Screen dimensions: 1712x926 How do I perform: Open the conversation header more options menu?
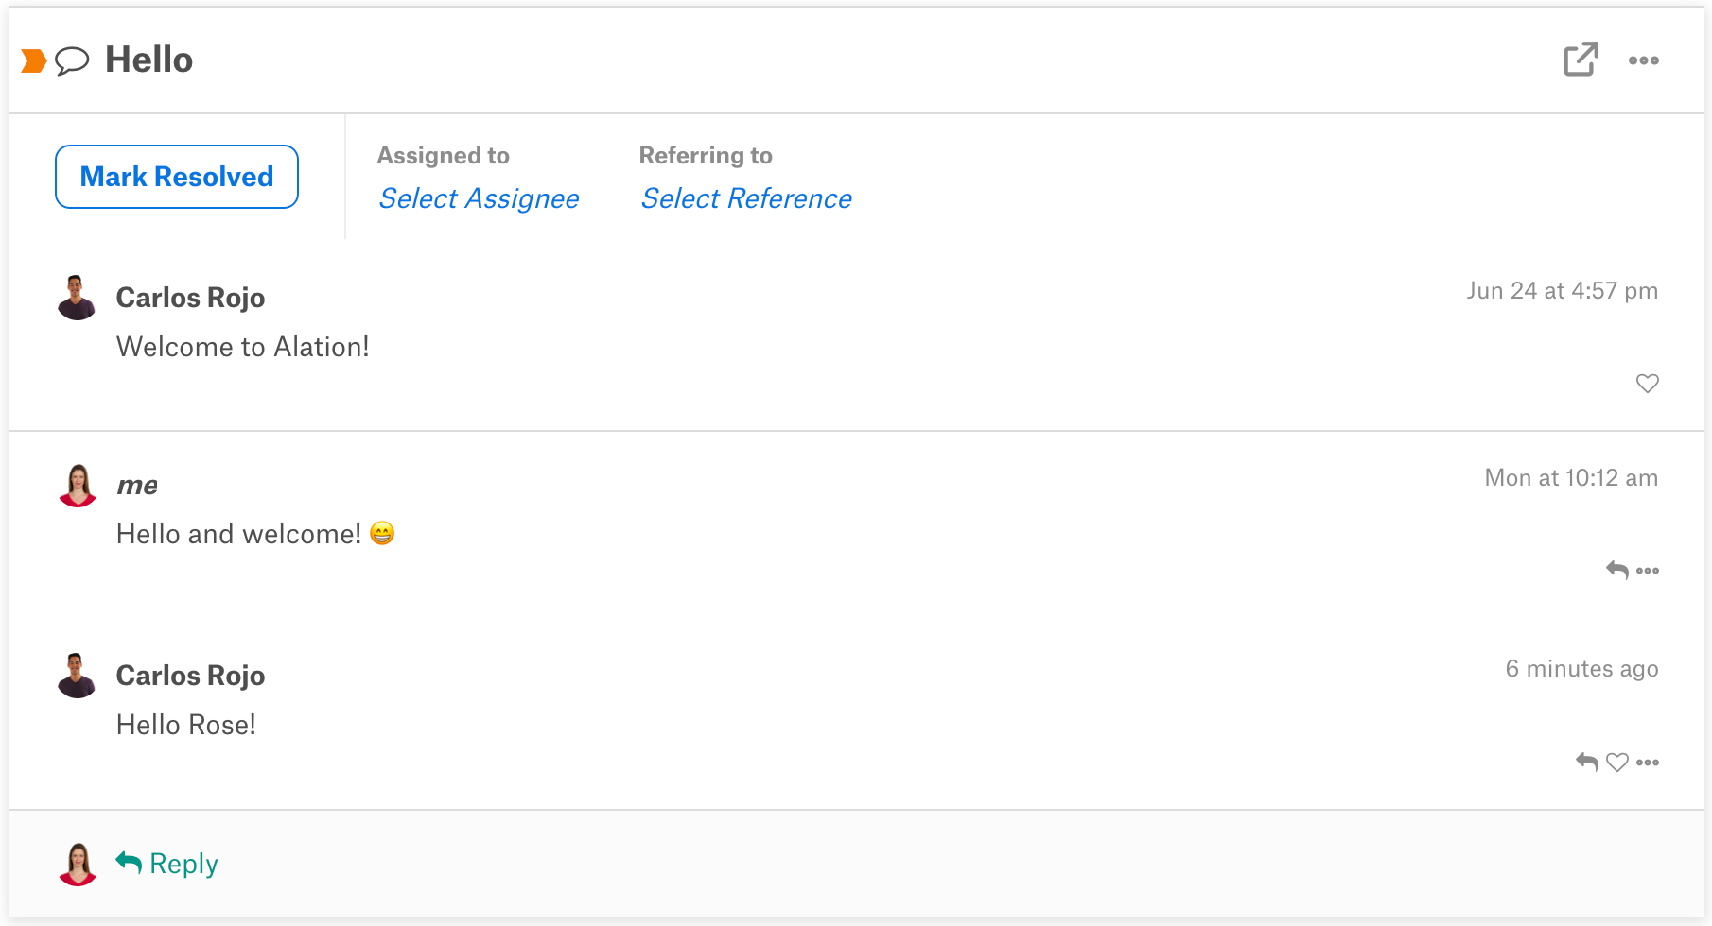pyautogui.click(x=1644, y=60)
